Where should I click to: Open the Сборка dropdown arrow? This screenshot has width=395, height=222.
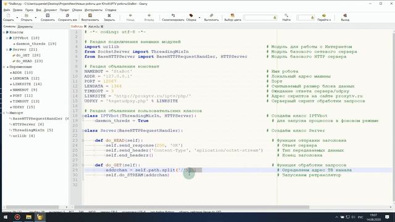click(199, 18)
